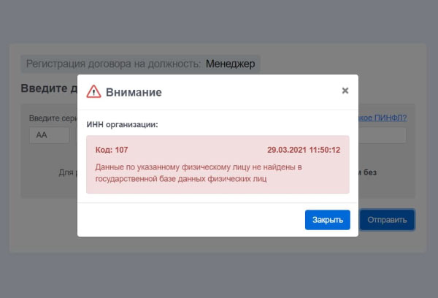Click the Внимание dialog title
The width and height of the screenshot is (438, 298).
point(134,92)
